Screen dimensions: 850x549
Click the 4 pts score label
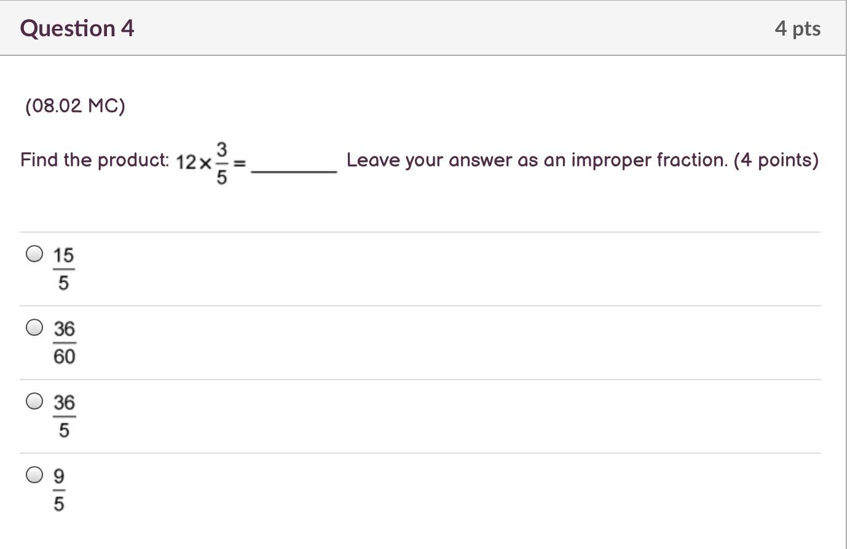pyautogui.click(x=797, y=28)
